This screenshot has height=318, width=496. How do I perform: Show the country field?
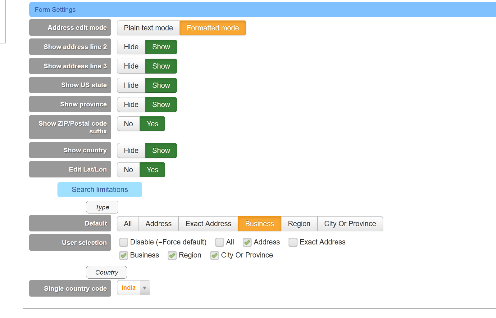click(x=161, y=150)
